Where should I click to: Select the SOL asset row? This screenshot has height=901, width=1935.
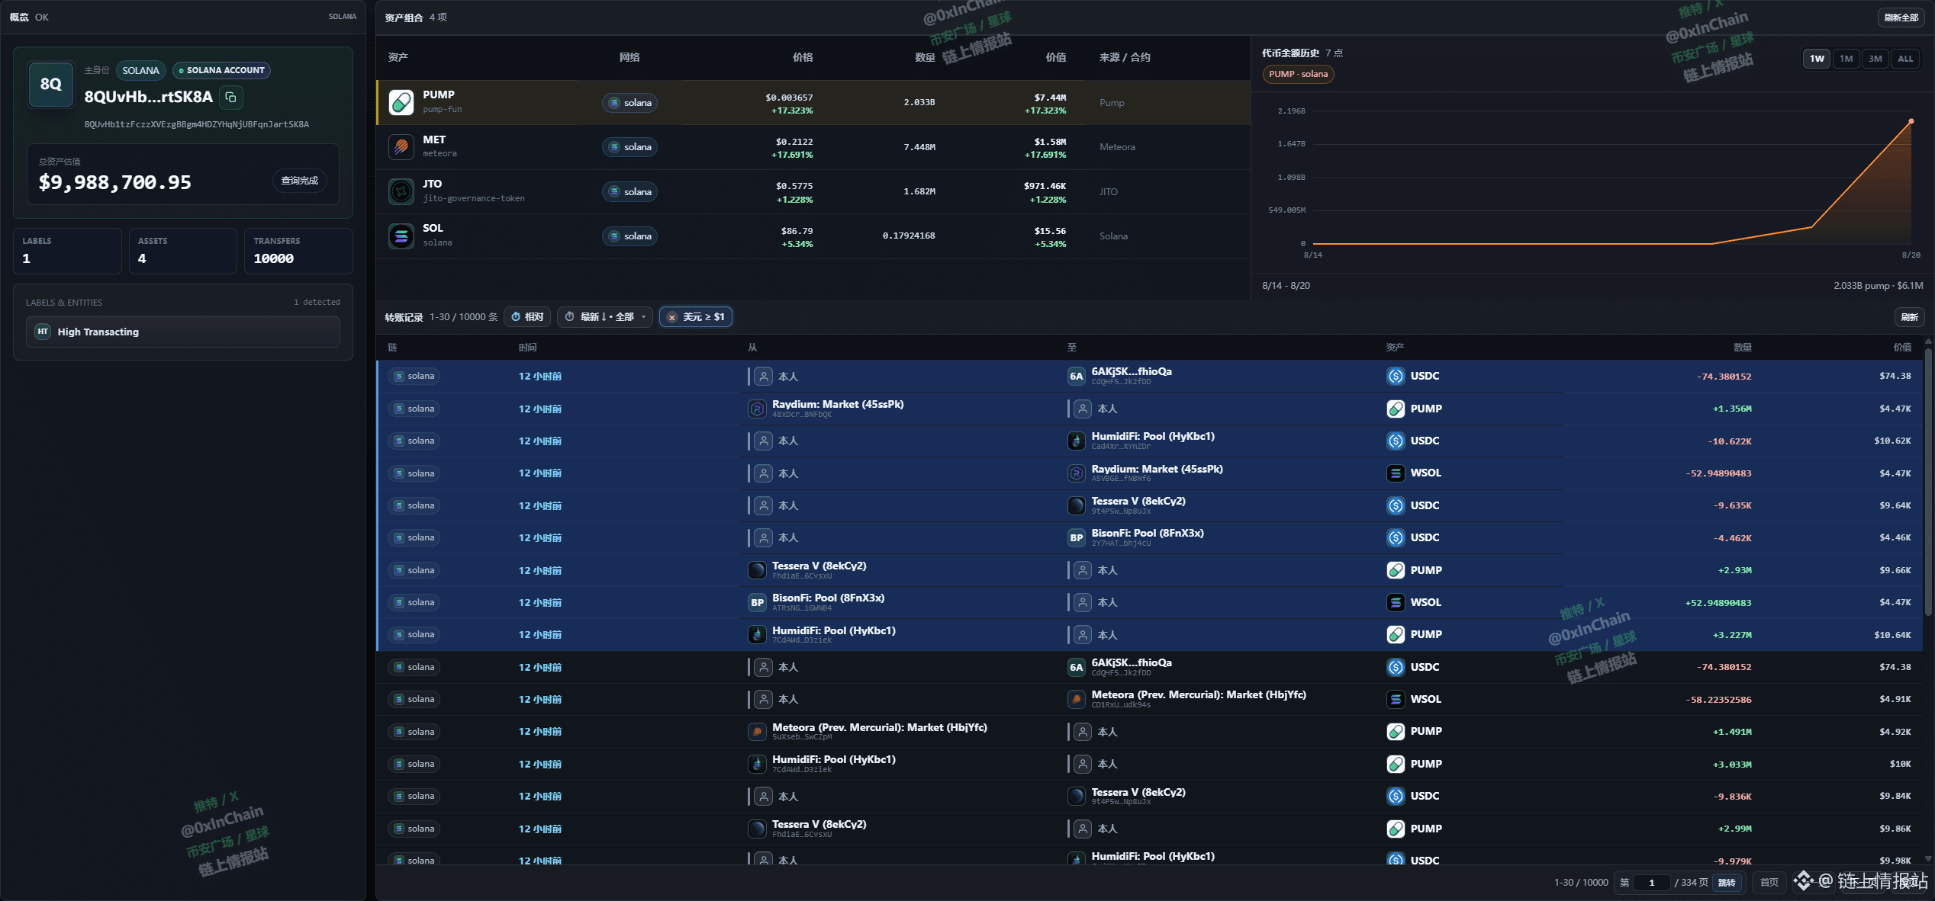[x=813, y=236]
